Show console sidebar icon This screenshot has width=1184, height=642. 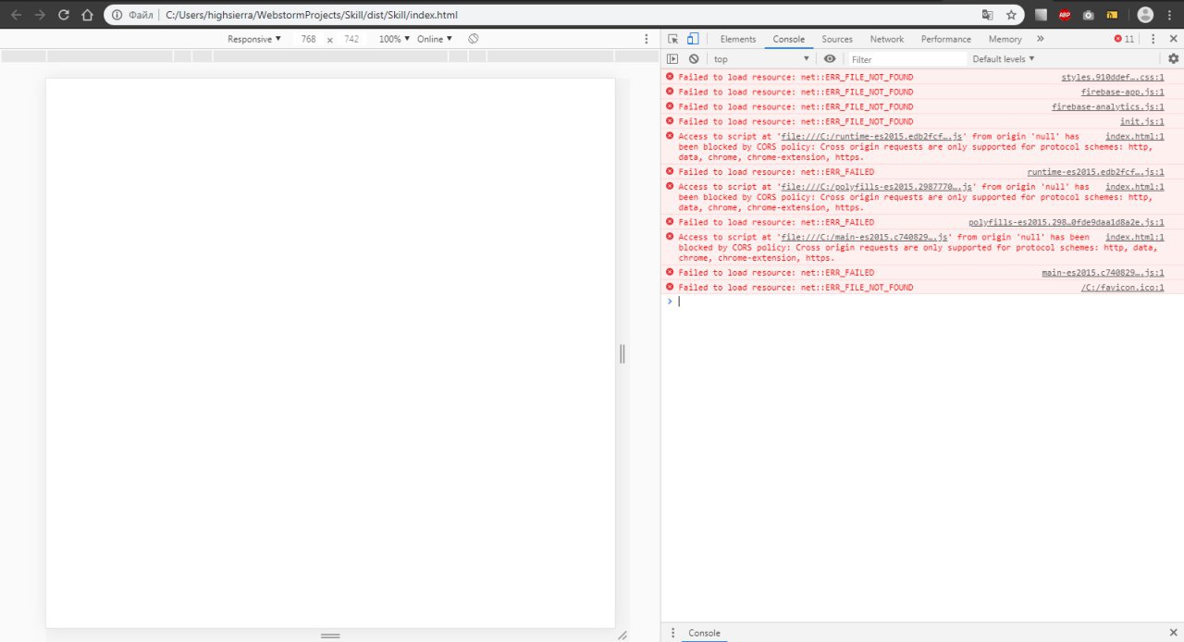coord(673,59)
